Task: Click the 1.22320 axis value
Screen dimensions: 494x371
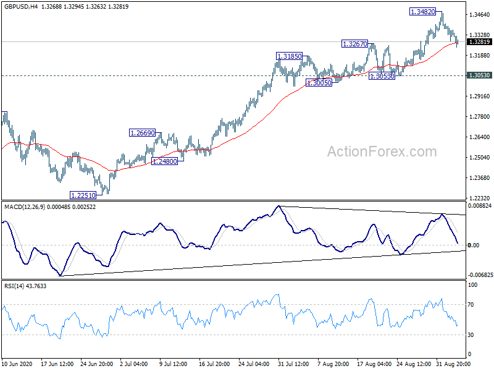Action: click(480, 198)
